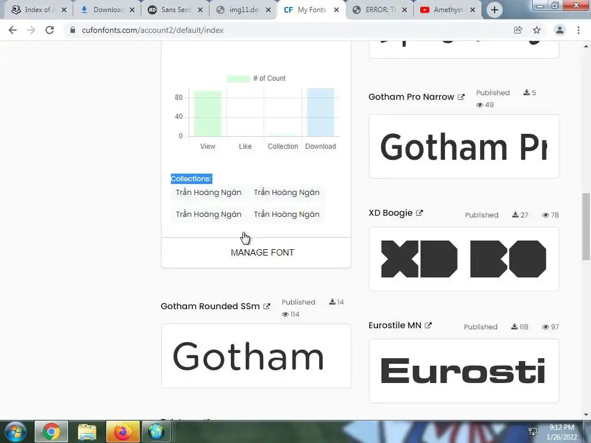Click the blue Download bar in chart
Screen dimensions: 591x443
point(320,112)
